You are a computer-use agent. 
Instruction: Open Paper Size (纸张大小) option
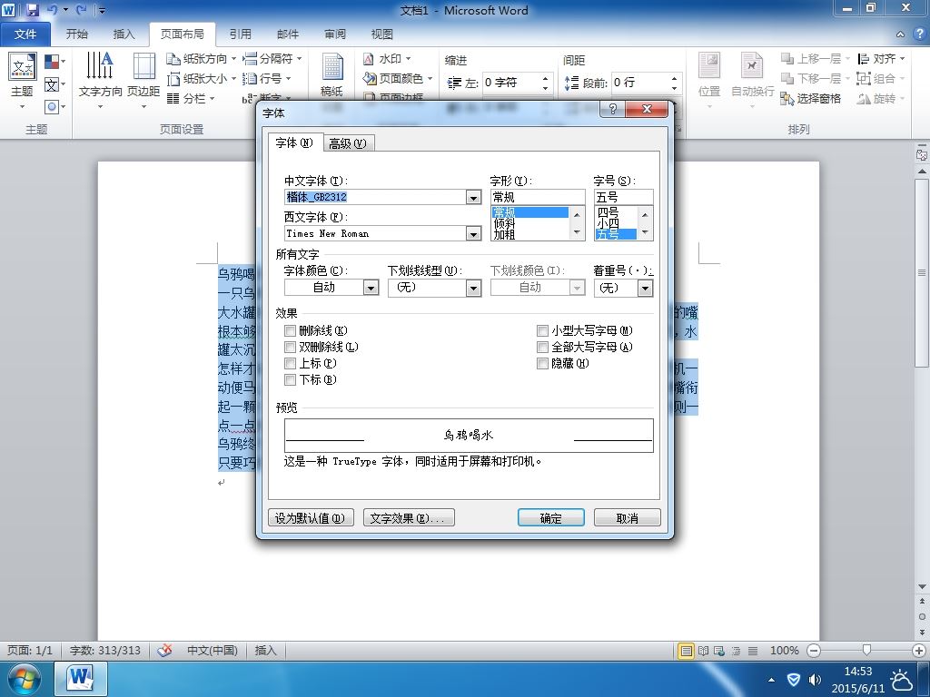tap(202, 78)
